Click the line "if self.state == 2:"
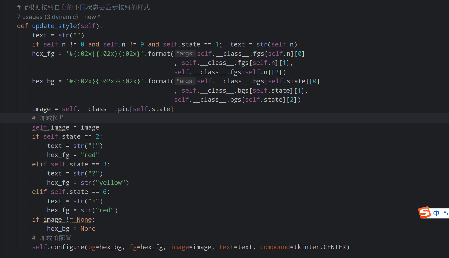 [x=67, y=136]
